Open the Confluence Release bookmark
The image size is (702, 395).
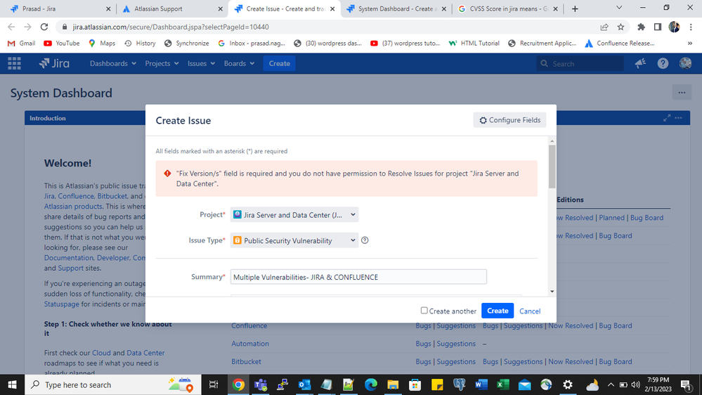620,44
